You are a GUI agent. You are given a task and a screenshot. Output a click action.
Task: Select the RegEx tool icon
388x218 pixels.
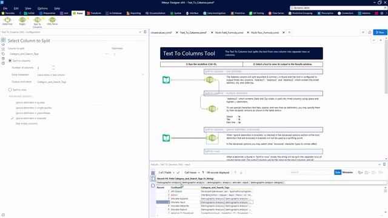click(22, 21)
